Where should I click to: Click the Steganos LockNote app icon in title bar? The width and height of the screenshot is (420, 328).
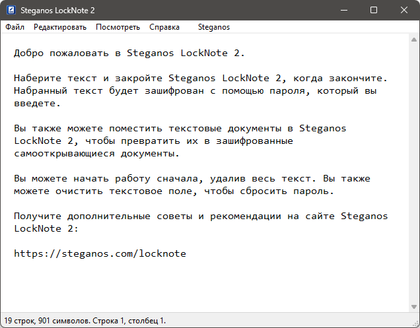tap(11, 10)
